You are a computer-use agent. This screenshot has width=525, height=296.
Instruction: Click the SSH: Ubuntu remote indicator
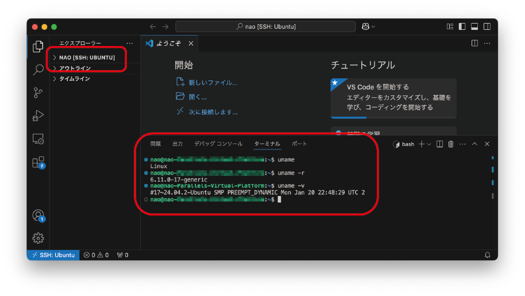[53, 255]
